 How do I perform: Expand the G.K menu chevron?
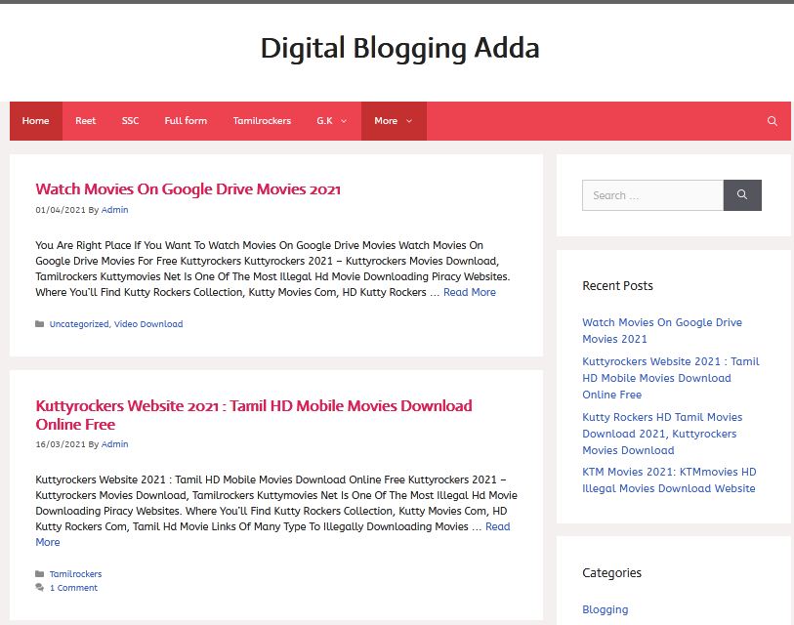coord(344,121)
